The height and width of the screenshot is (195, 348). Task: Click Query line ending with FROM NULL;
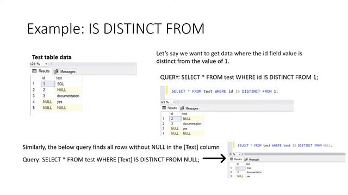tap(111, 160)
